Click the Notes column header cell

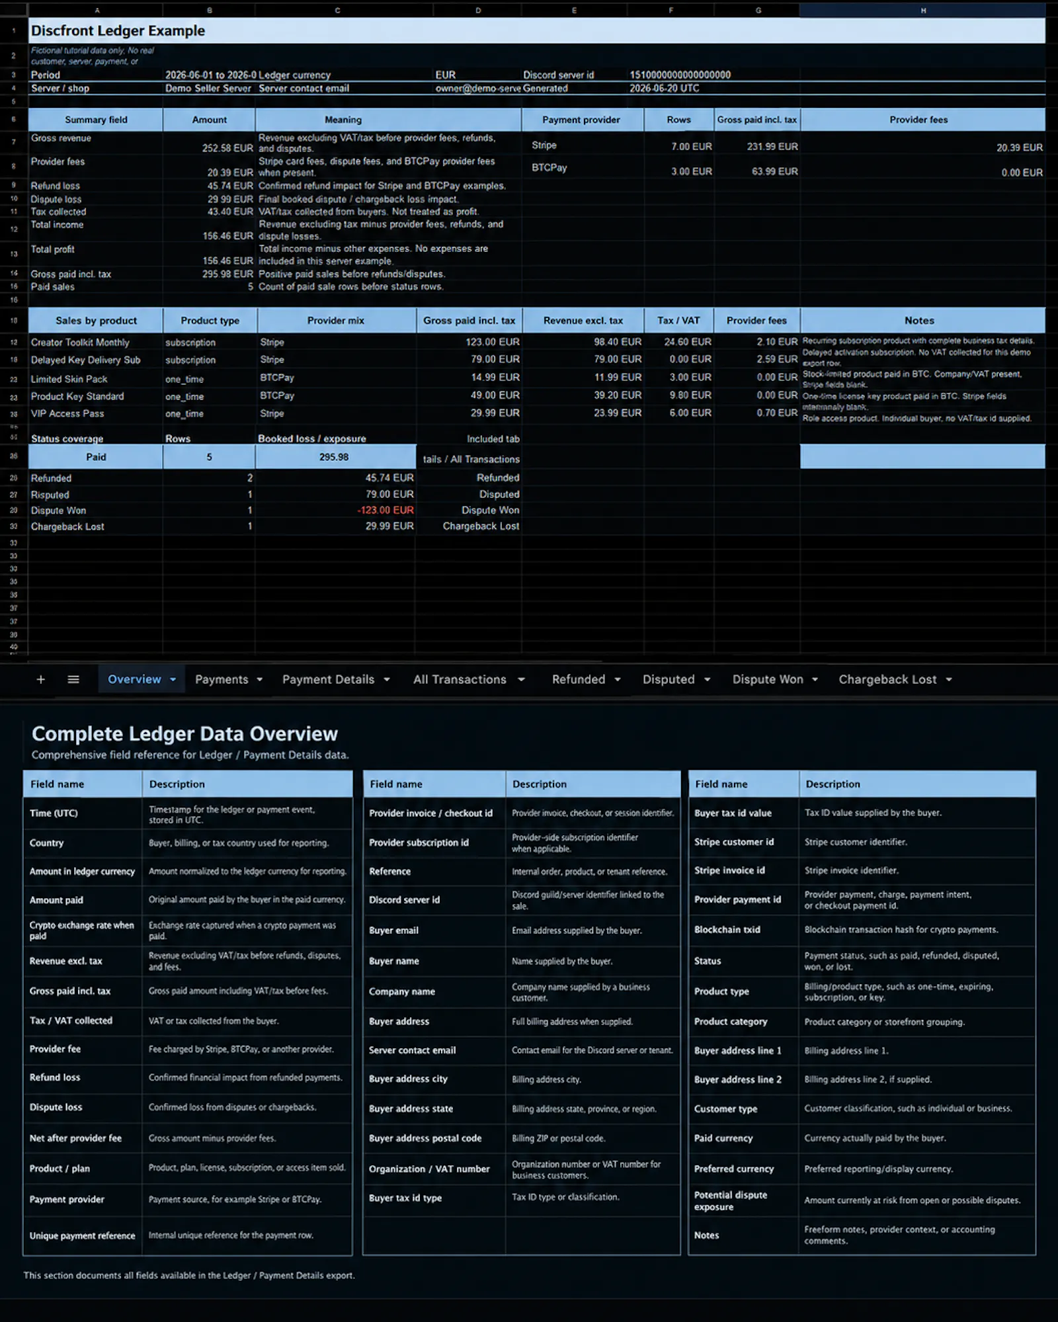click(922, 320)
